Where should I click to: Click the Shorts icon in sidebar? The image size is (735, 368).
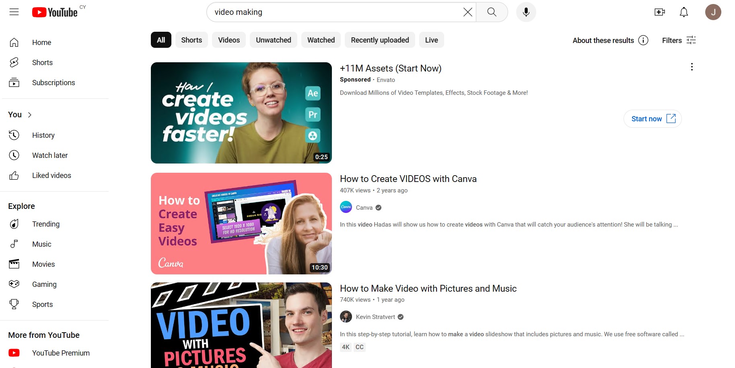pos(14,62)
